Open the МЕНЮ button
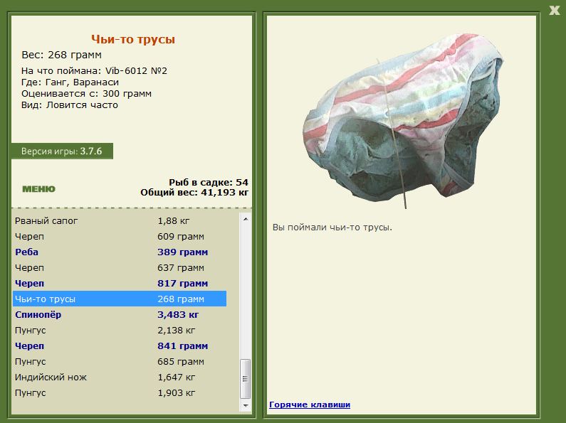Screen dimensions: 566x423 pos(39,189)
